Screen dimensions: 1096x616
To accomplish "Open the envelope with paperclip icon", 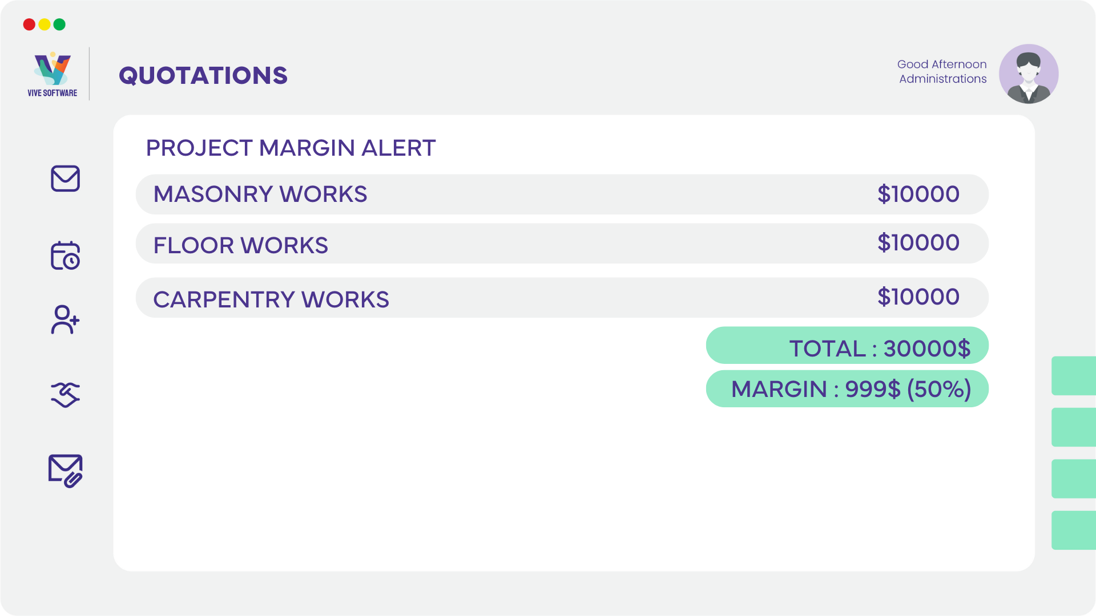I will [x=65, y=471].
